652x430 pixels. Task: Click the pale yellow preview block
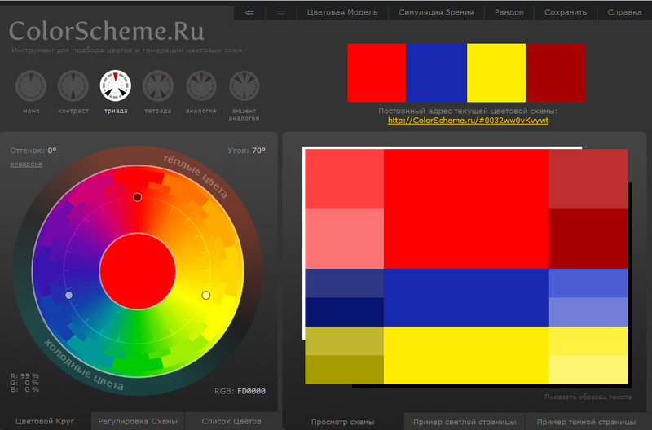588,370
